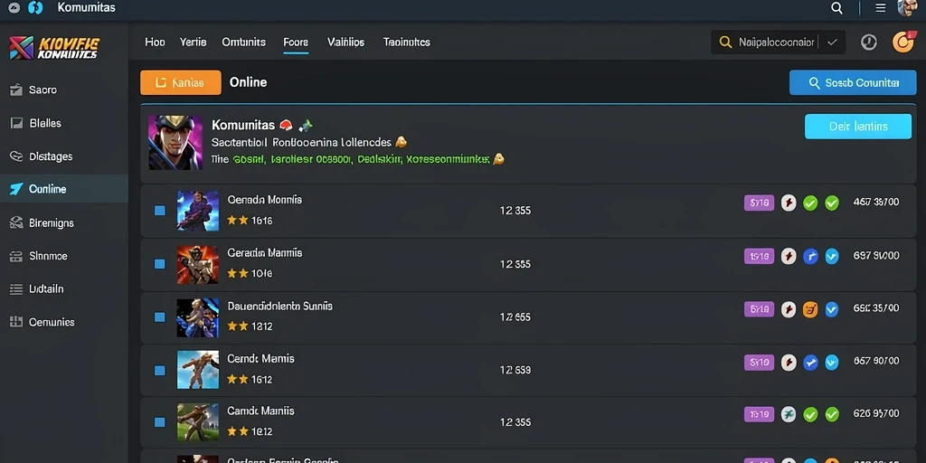Open the hamburger menu in the top bar
Viewport: 926px width, 463px height.
[x=880, y=7]
